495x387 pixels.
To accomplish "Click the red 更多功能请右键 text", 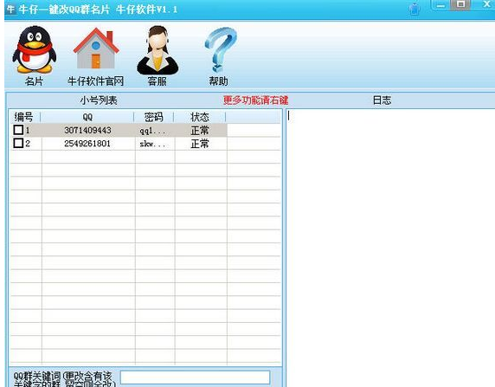I will 255,100.
